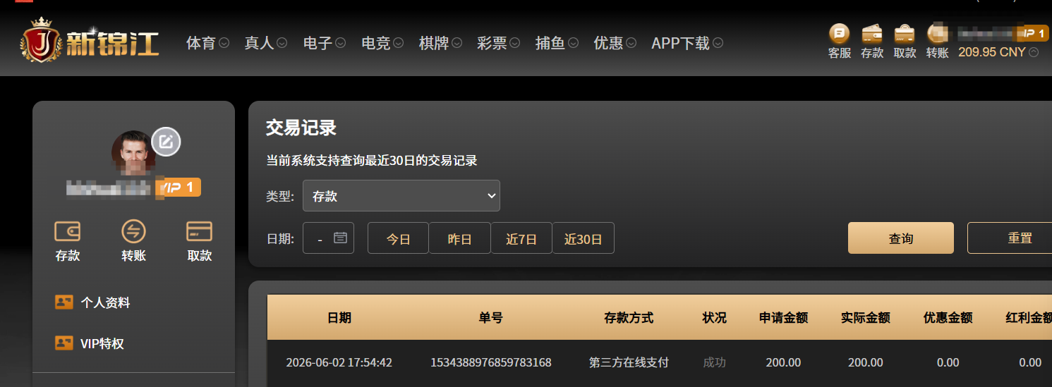Click the 第三方在线支付 cell
Screen dimensions: 1052x387
coord(629,362)
